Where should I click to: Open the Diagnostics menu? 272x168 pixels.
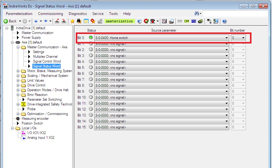[x=78, y=14]
